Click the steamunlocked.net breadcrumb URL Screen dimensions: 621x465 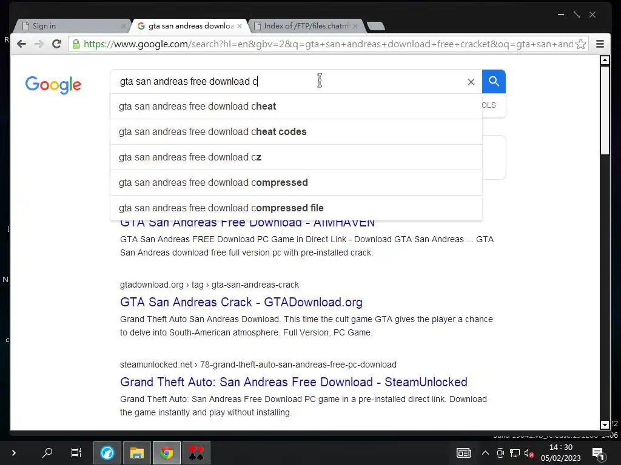(258, 364)
